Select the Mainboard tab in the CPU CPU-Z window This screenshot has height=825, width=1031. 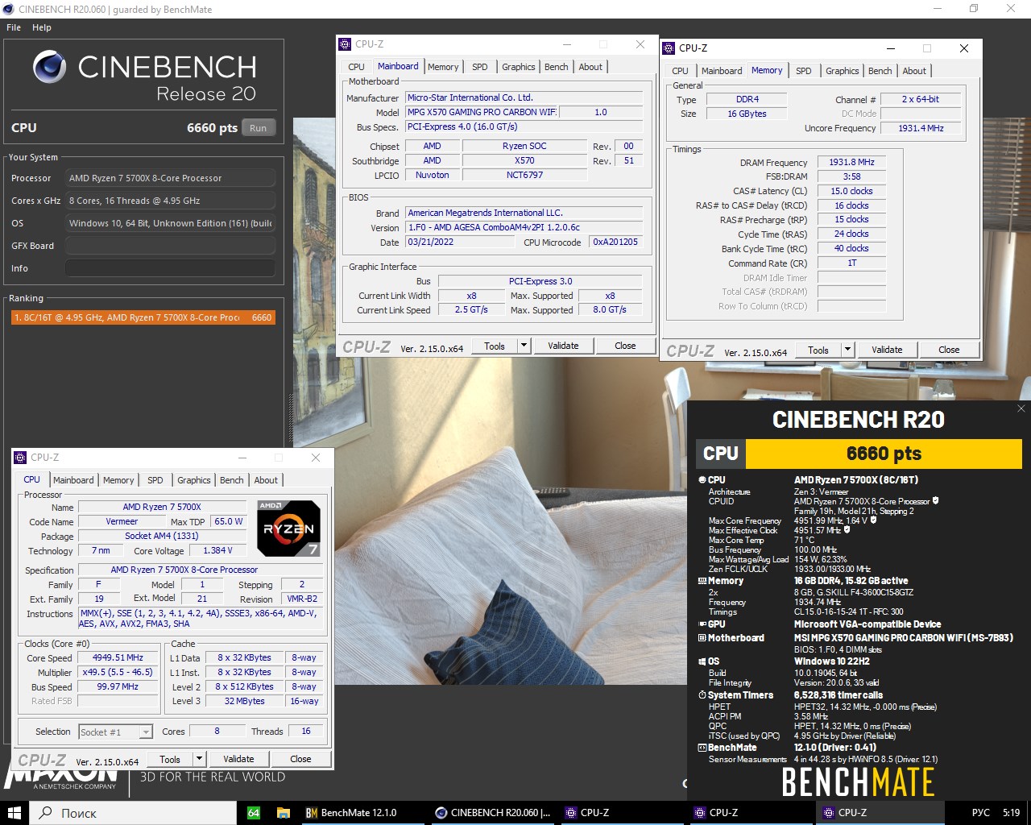(73, 480)
